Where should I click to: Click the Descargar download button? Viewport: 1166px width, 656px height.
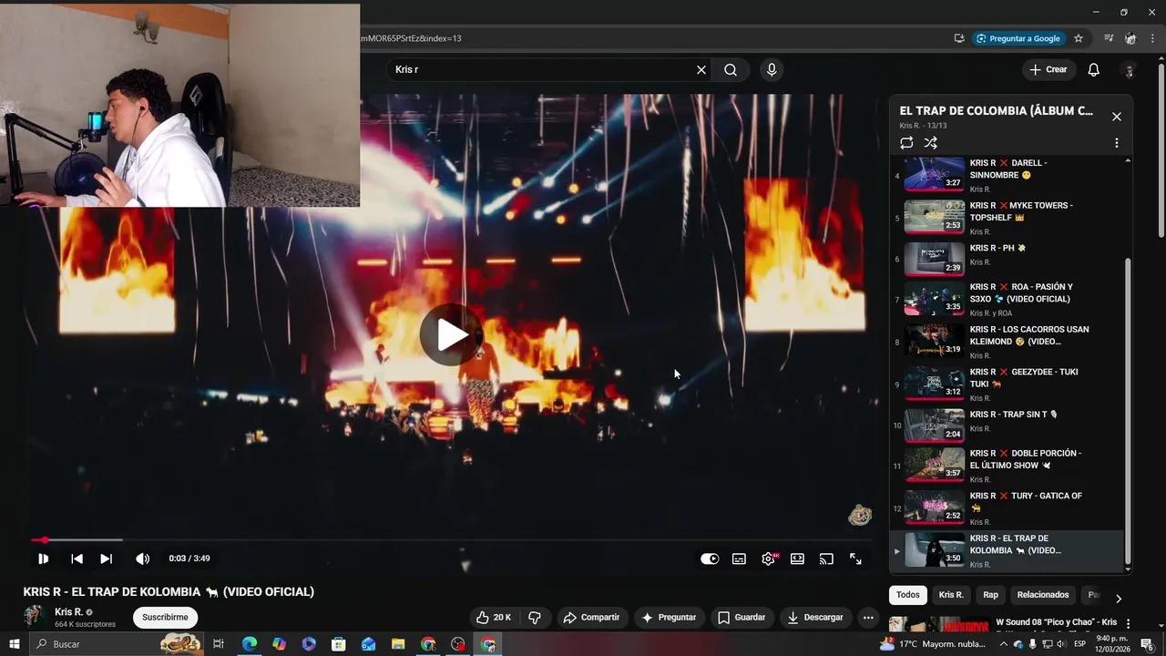[815, 618]
